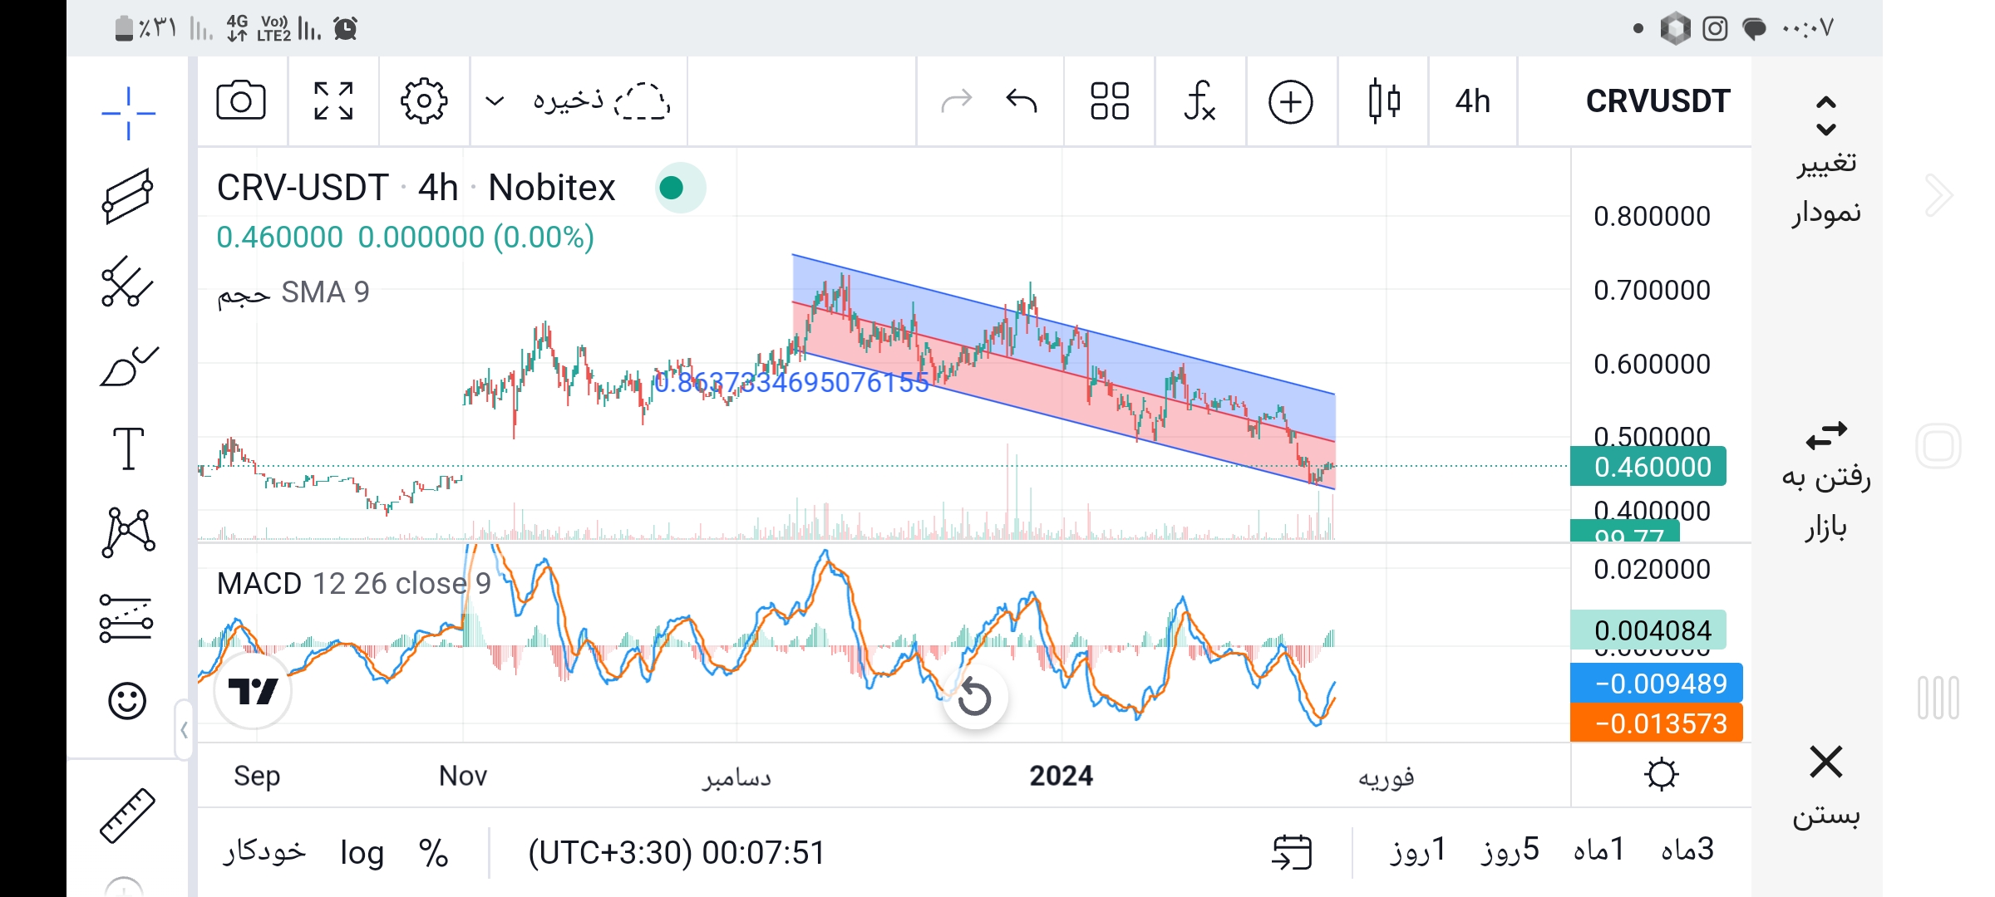Screen dimensions: 1995x897
Task: Click the histogram value label 0.004084
Action: pyautogui.click(x=1648, y=630)
